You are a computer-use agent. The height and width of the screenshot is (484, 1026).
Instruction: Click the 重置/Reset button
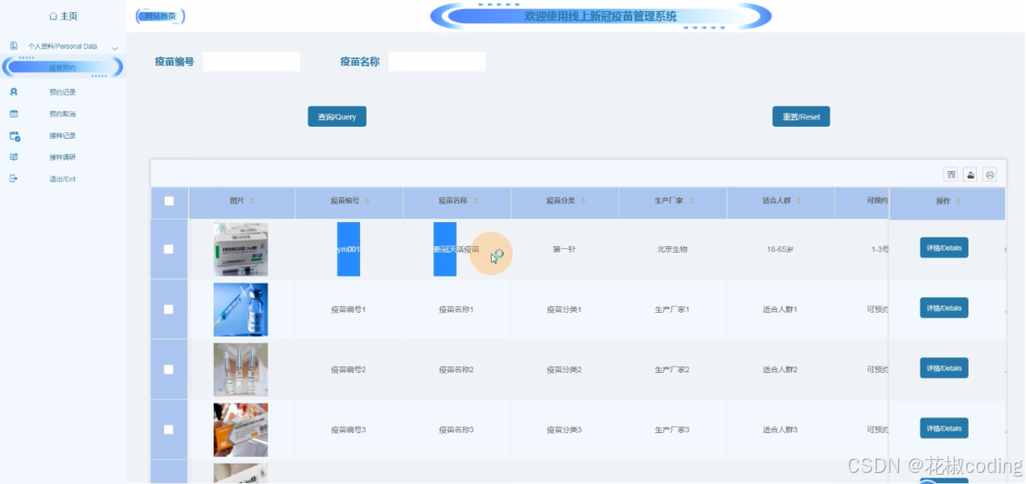[801, 117]
